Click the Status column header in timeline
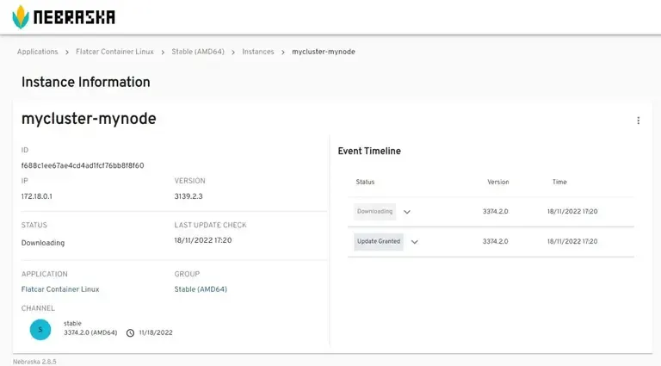This screenshot has width=661, height=366. tap(365, 182)
